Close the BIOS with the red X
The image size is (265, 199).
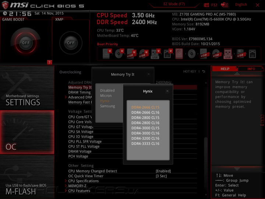coord(258,5)
